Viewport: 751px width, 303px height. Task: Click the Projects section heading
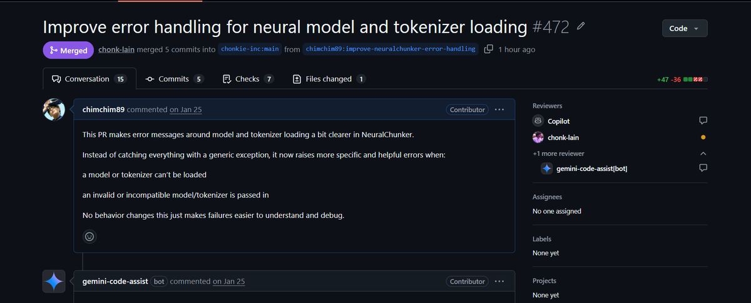tap(544, 281)
